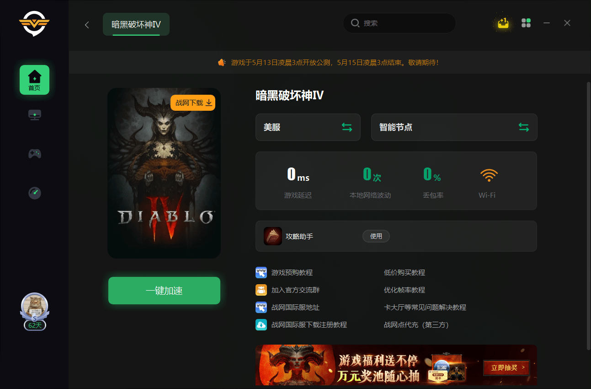This screenshot has height=389, width=591.
Task: Open the 优化帧率教程 link
Action: point(405,290)
